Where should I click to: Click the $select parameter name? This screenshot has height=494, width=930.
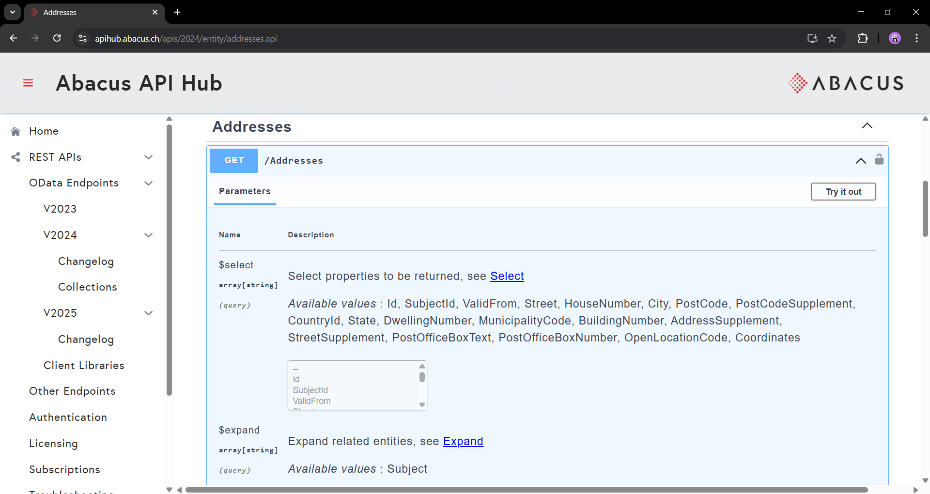tap(236, 265)
